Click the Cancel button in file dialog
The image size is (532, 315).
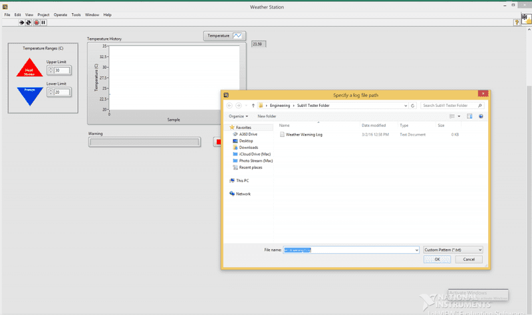pyautogui.click(x=468, y=259)
